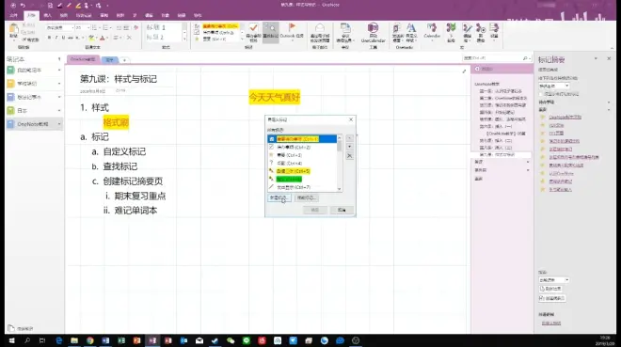Launch OneCalendar from the ribbon
The height and width of the screenshot is (347, 621).
373,33
